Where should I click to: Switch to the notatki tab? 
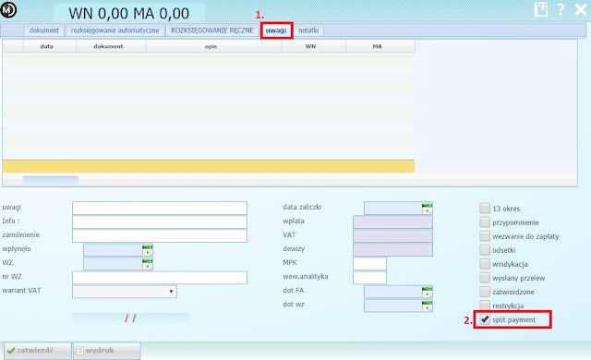point(308,30)
